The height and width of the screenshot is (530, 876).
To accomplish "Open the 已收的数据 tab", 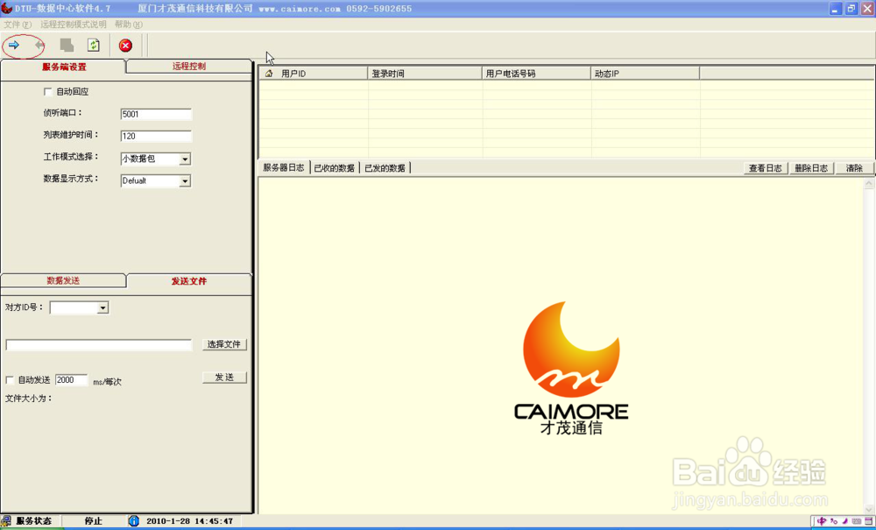I will click(334, 168).
